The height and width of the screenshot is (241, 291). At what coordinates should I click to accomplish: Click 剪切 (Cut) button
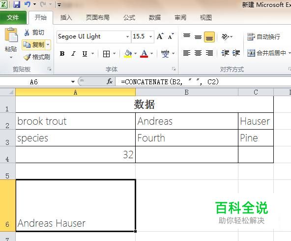pos(34,33)
